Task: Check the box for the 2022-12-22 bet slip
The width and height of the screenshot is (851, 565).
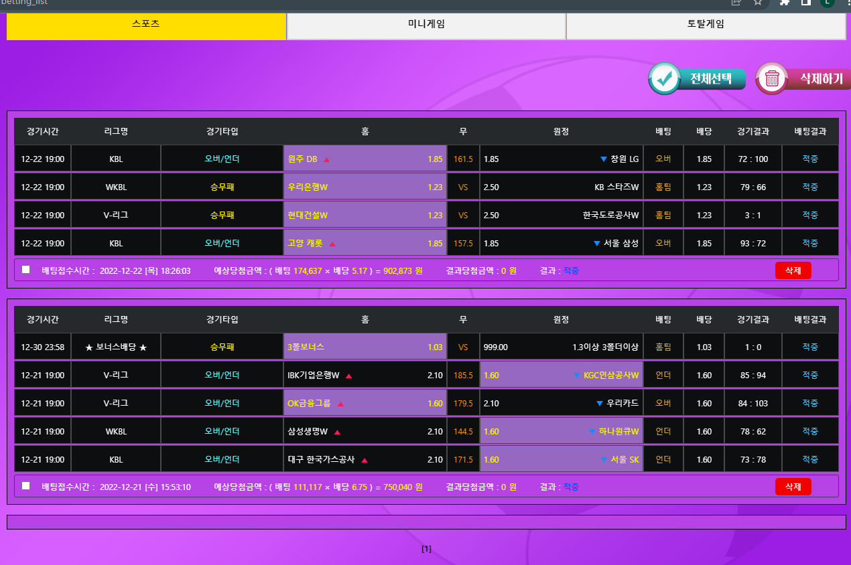Action: 26,270
